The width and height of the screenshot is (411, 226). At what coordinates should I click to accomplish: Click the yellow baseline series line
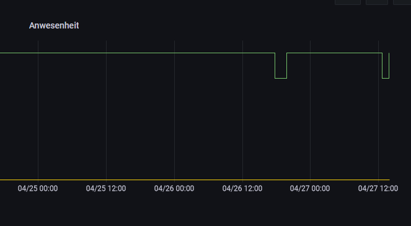195,180
